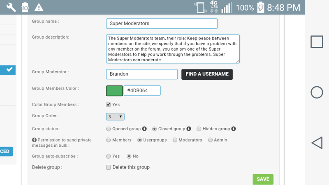
Task: Click the Group name input field
Action: [x=162, y=23]
